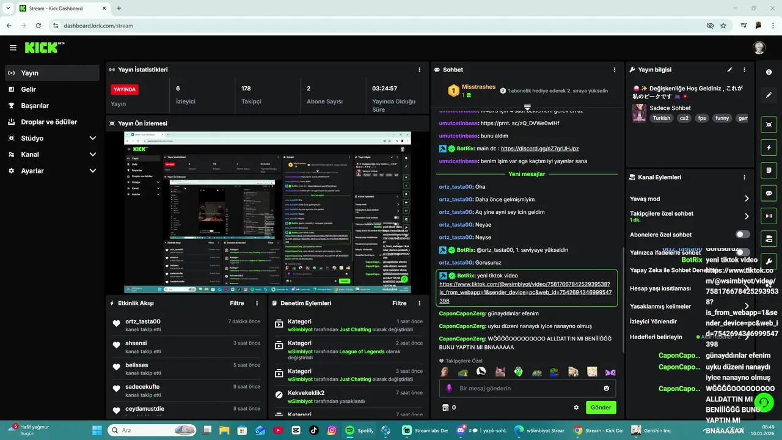Open Yavaş mod options chevron
This screenshot has width=782, height=440.
pos(747,199)
